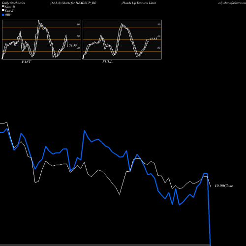
Task: Click the 20 axis label in FULL chart
Action: [159, 48]
